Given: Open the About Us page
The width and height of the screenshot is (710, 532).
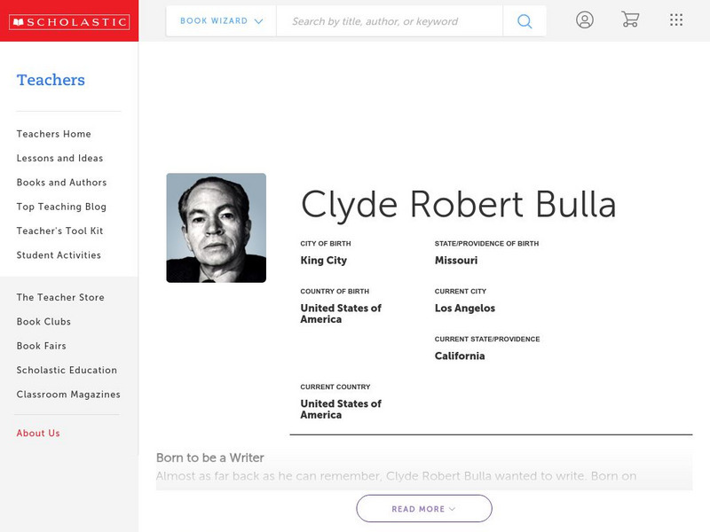Looking at the screenshot, I should click(x=37, y=433).
